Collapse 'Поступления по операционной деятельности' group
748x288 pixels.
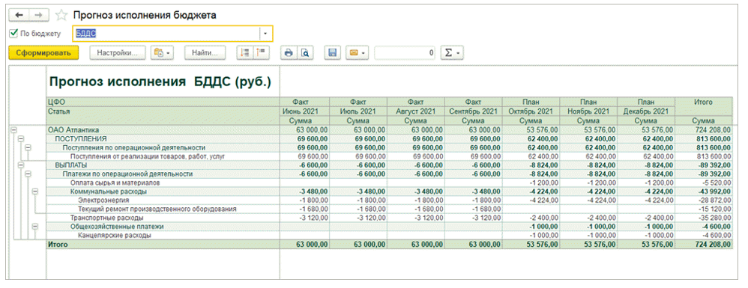28,147
